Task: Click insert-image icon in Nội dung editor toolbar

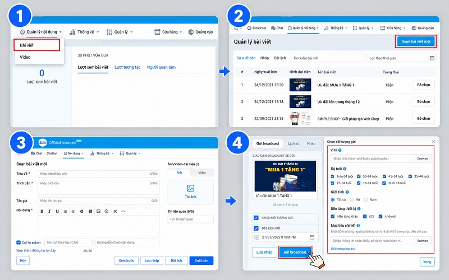Action: tap(99, 212)
